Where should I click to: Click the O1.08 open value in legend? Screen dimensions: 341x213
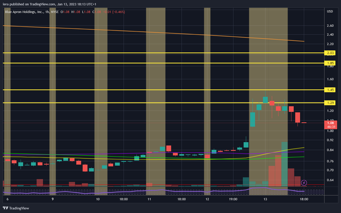(x=65, y=12)
